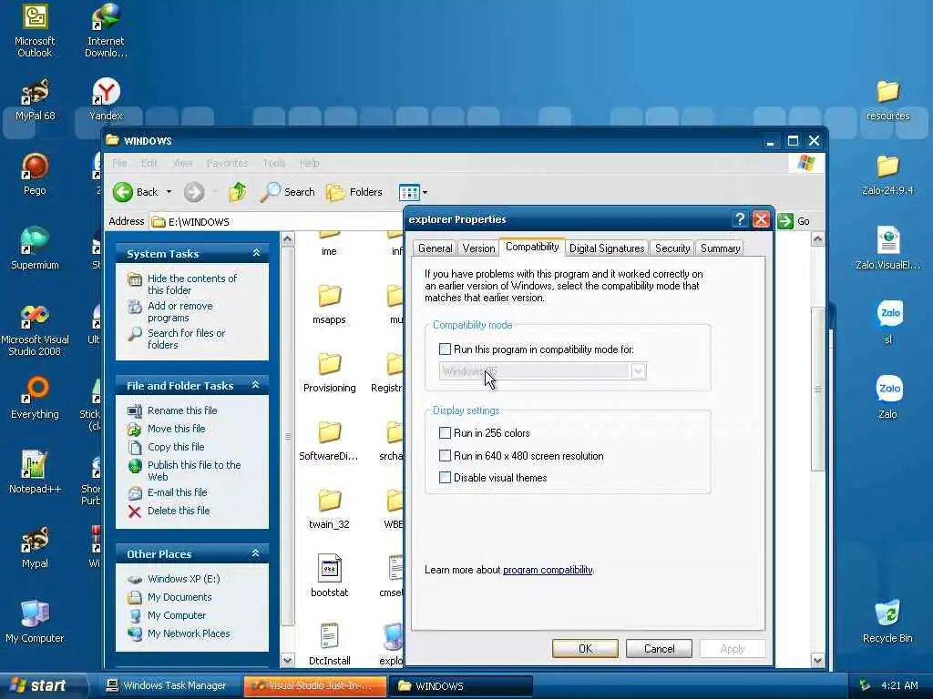The image size is (933, 699).
Task: Select Provisioning folder in file list
Action: (329, 372)
